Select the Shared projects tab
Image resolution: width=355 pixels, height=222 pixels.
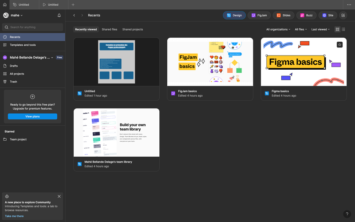tap(132, 29)
